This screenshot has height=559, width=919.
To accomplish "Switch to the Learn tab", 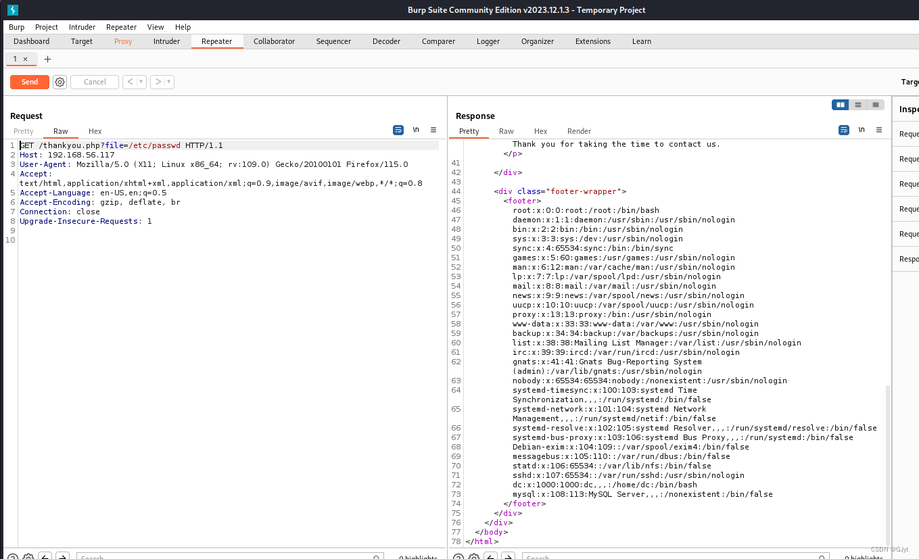I will [x=642, y=41].
